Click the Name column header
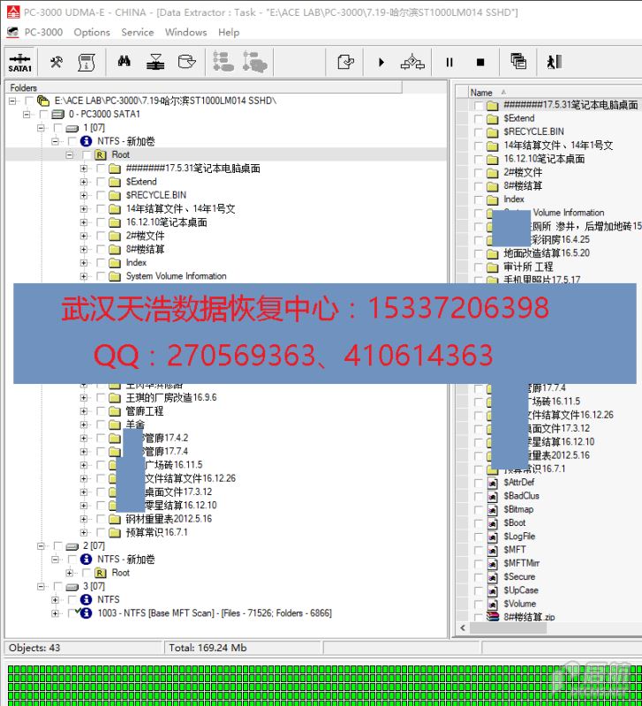The image size is (642, 706). (x=481, y=93)
